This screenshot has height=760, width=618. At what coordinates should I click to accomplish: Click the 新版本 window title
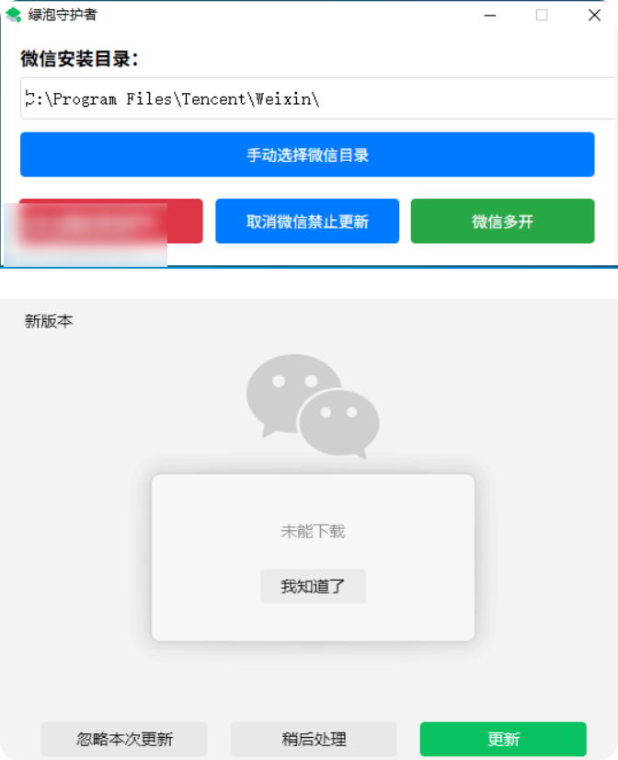pyautogui.click(x=49, y=321)
